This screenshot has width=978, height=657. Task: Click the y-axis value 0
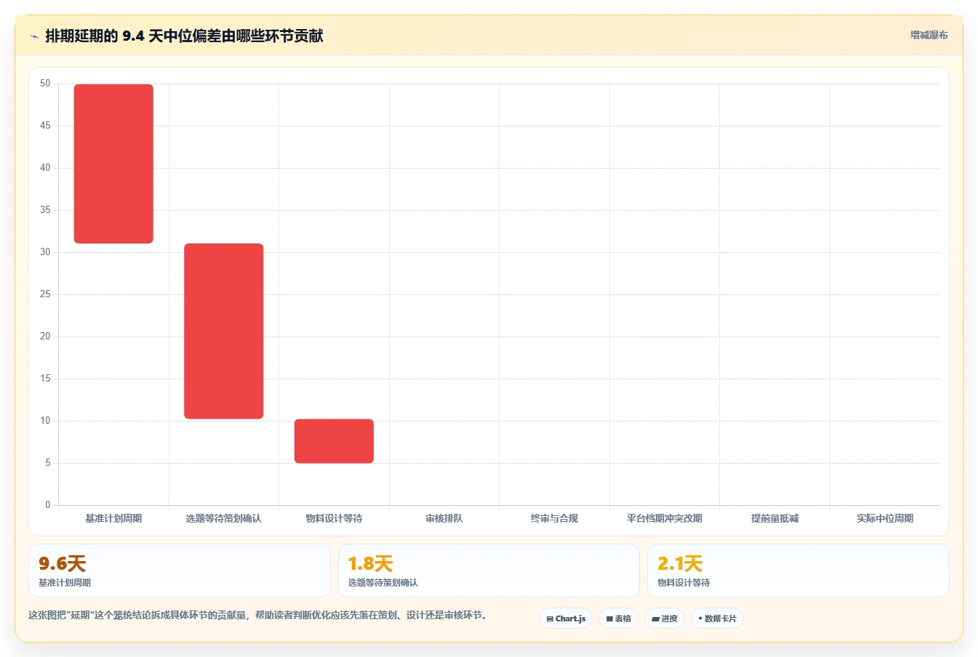coord(48,505)
